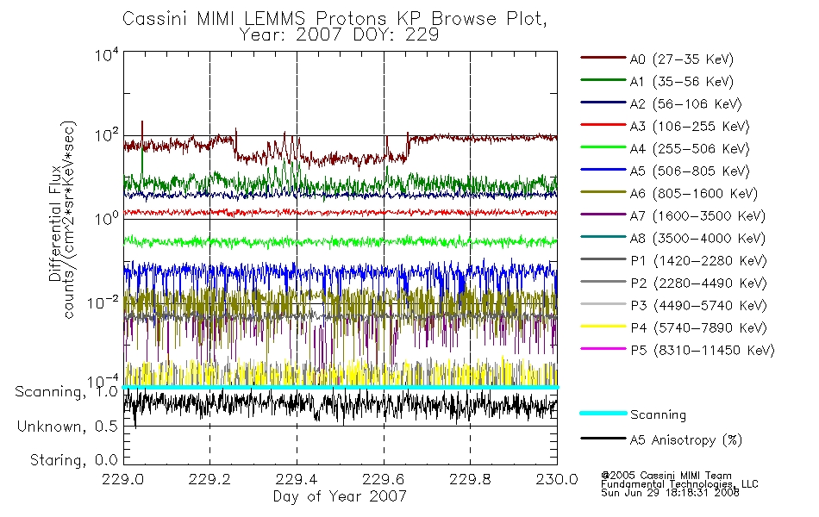Click the A7 (1600-3500 KeV) legend label
This screenshot has height=517, width=819.
tap(697, 217)
